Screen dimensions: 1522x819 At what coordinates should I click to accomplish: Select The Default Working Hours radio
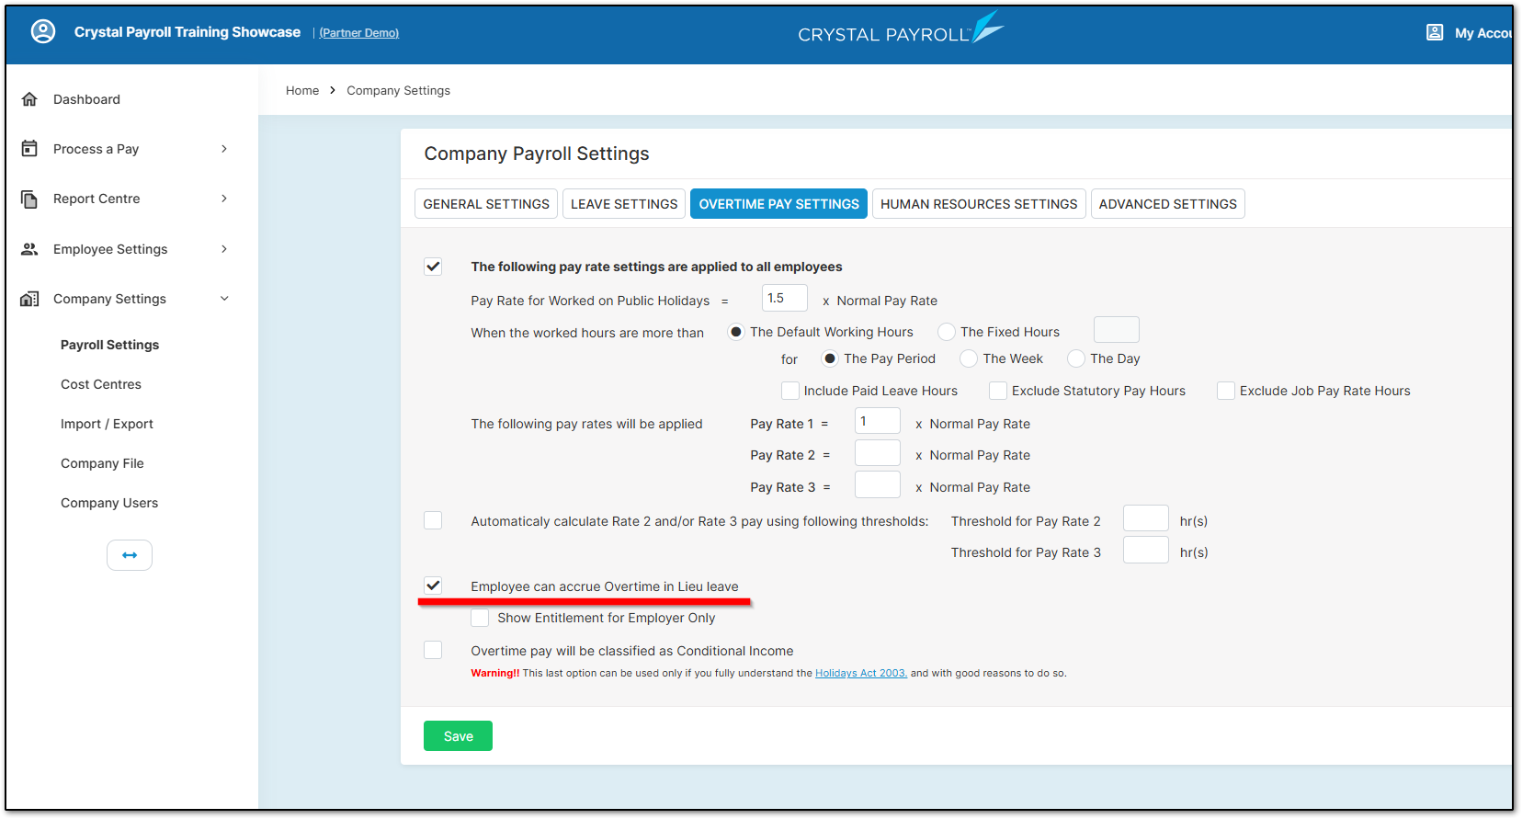[x=736, y=332]
